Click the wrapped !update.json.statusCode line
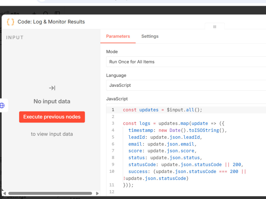This screenshot has height=199, width=266. 156,178
